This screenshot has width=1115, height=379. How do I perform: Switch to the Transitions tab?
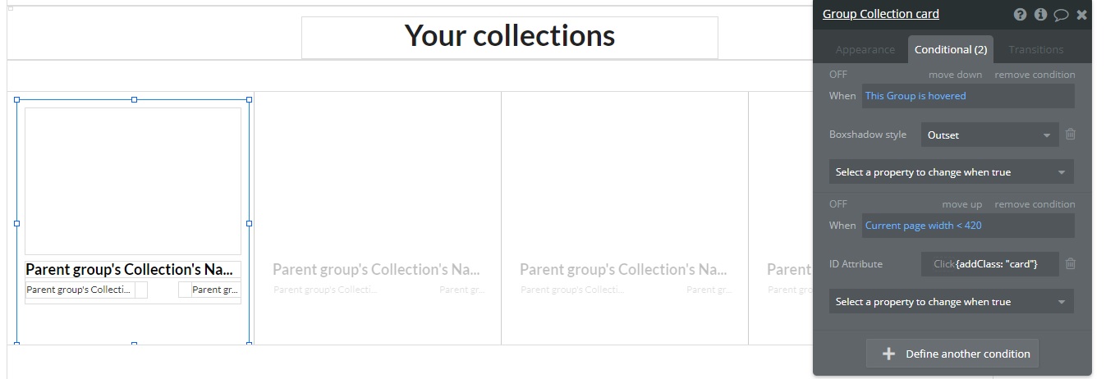(1035, 50)
